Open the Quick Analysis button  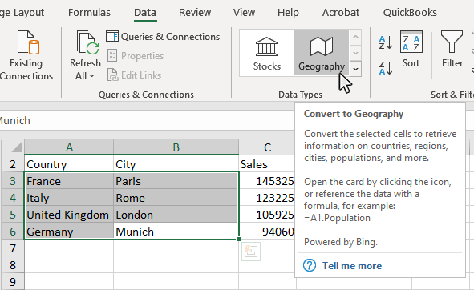pos(251,252)
